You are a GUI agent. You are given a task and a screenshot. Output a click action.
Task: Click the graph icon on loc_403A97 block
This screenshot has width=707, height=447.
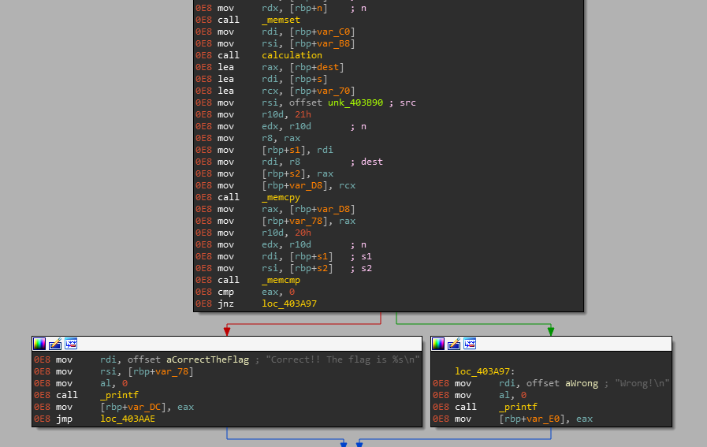[x=470, y=344]
